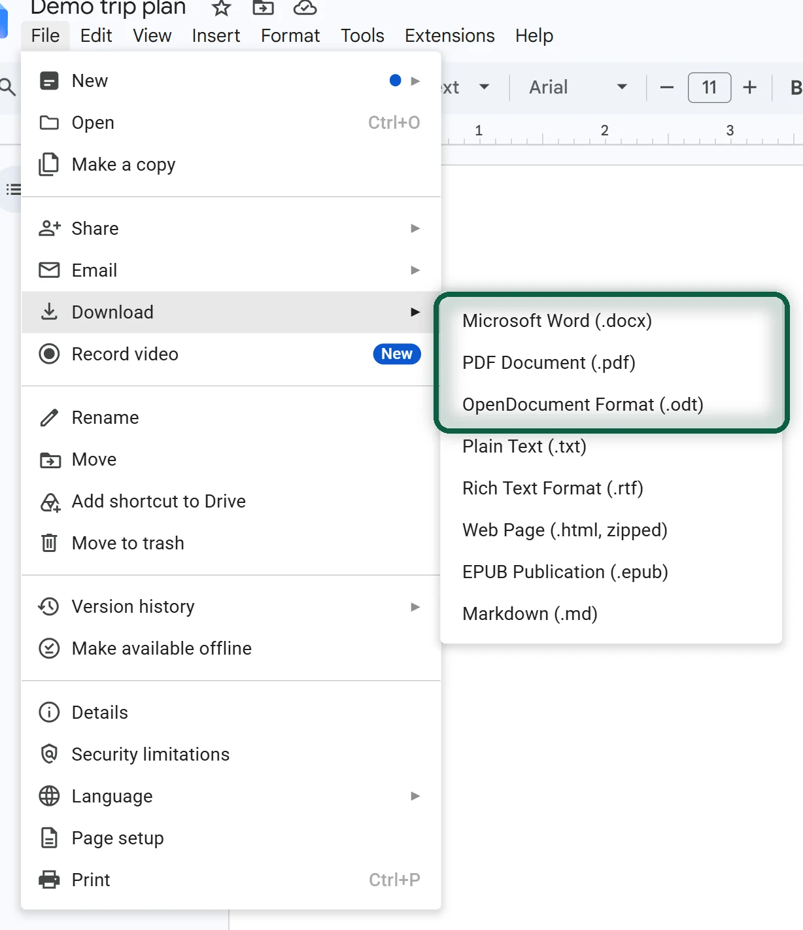Screen dimensions: 803x930
Task: Click the Details info icon
Action: (x=49, y=712)
